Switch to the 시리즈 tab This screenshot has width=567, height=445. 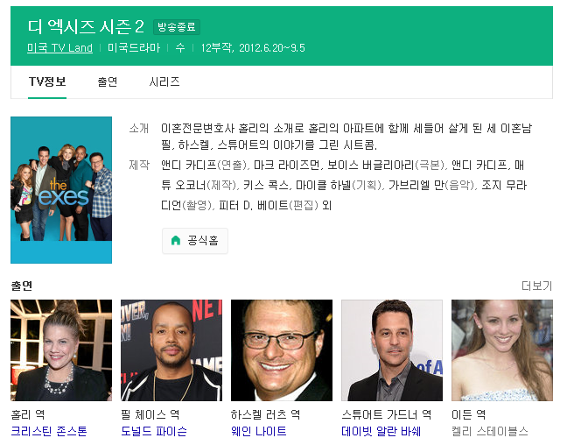coord(164,81)
